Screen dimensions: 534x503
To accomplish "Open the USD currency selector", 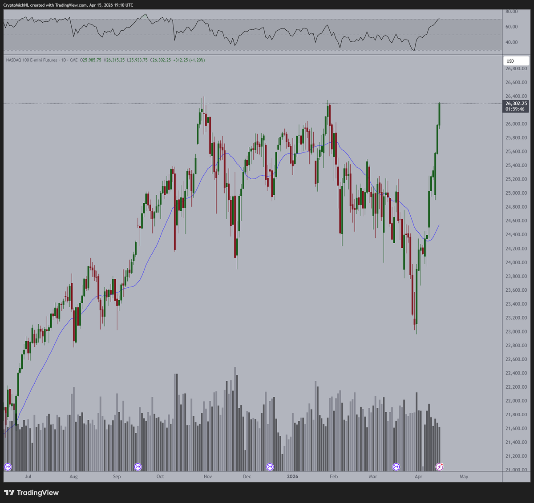I will [x=515, y=61].
